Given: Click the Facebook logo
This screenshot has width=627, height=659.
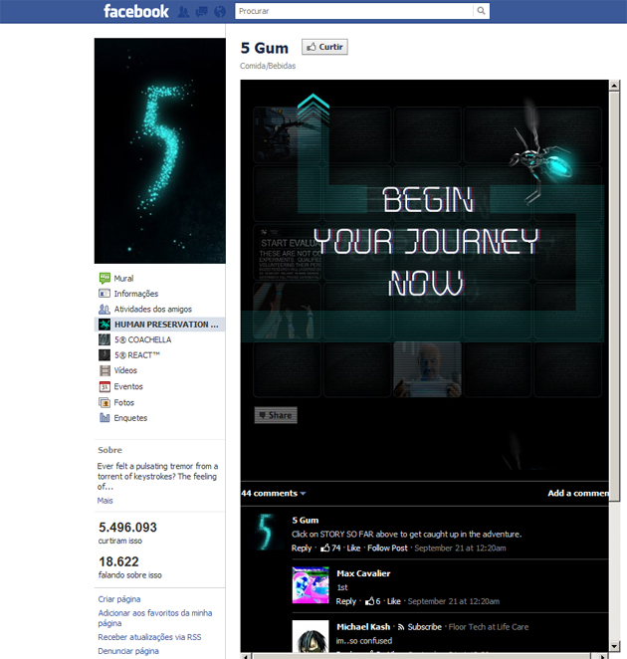Looking at the screenshot, I should (x=136, y=11).
